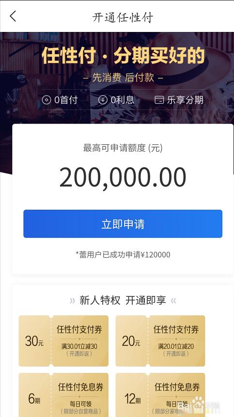Select the 30元 任性付支付券 coupon

point(63,340)
